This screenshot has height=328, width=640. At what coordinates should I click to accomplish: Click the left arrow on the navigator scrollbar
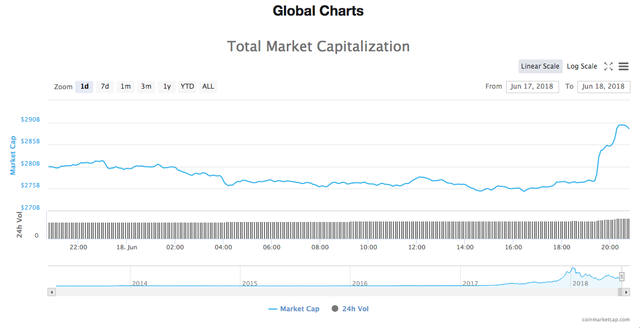(x=51, y=291)
